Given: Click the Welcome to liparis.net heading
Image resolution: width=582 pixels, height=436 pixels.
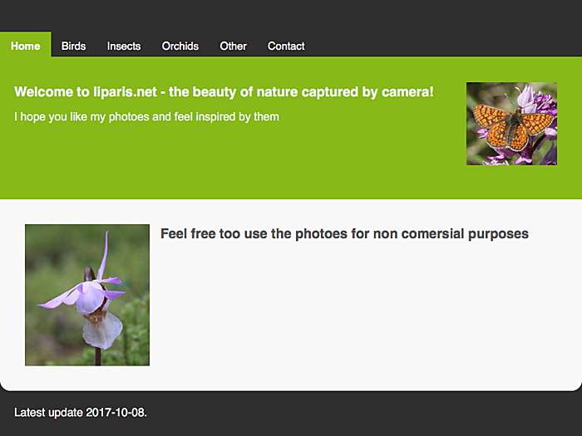Looking at the screenshot, I should click(224, 92).
